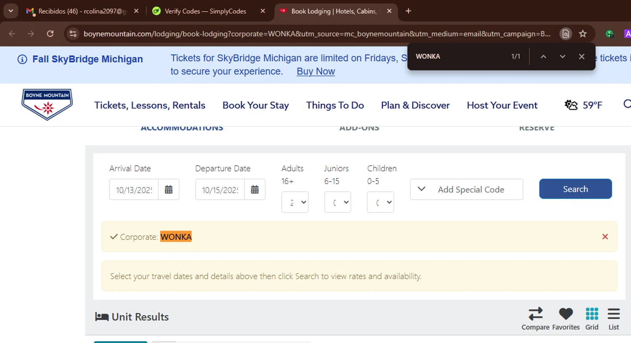Open the Juniors 6-15 dropdown

pyautogui.click(x=338, y=202)
